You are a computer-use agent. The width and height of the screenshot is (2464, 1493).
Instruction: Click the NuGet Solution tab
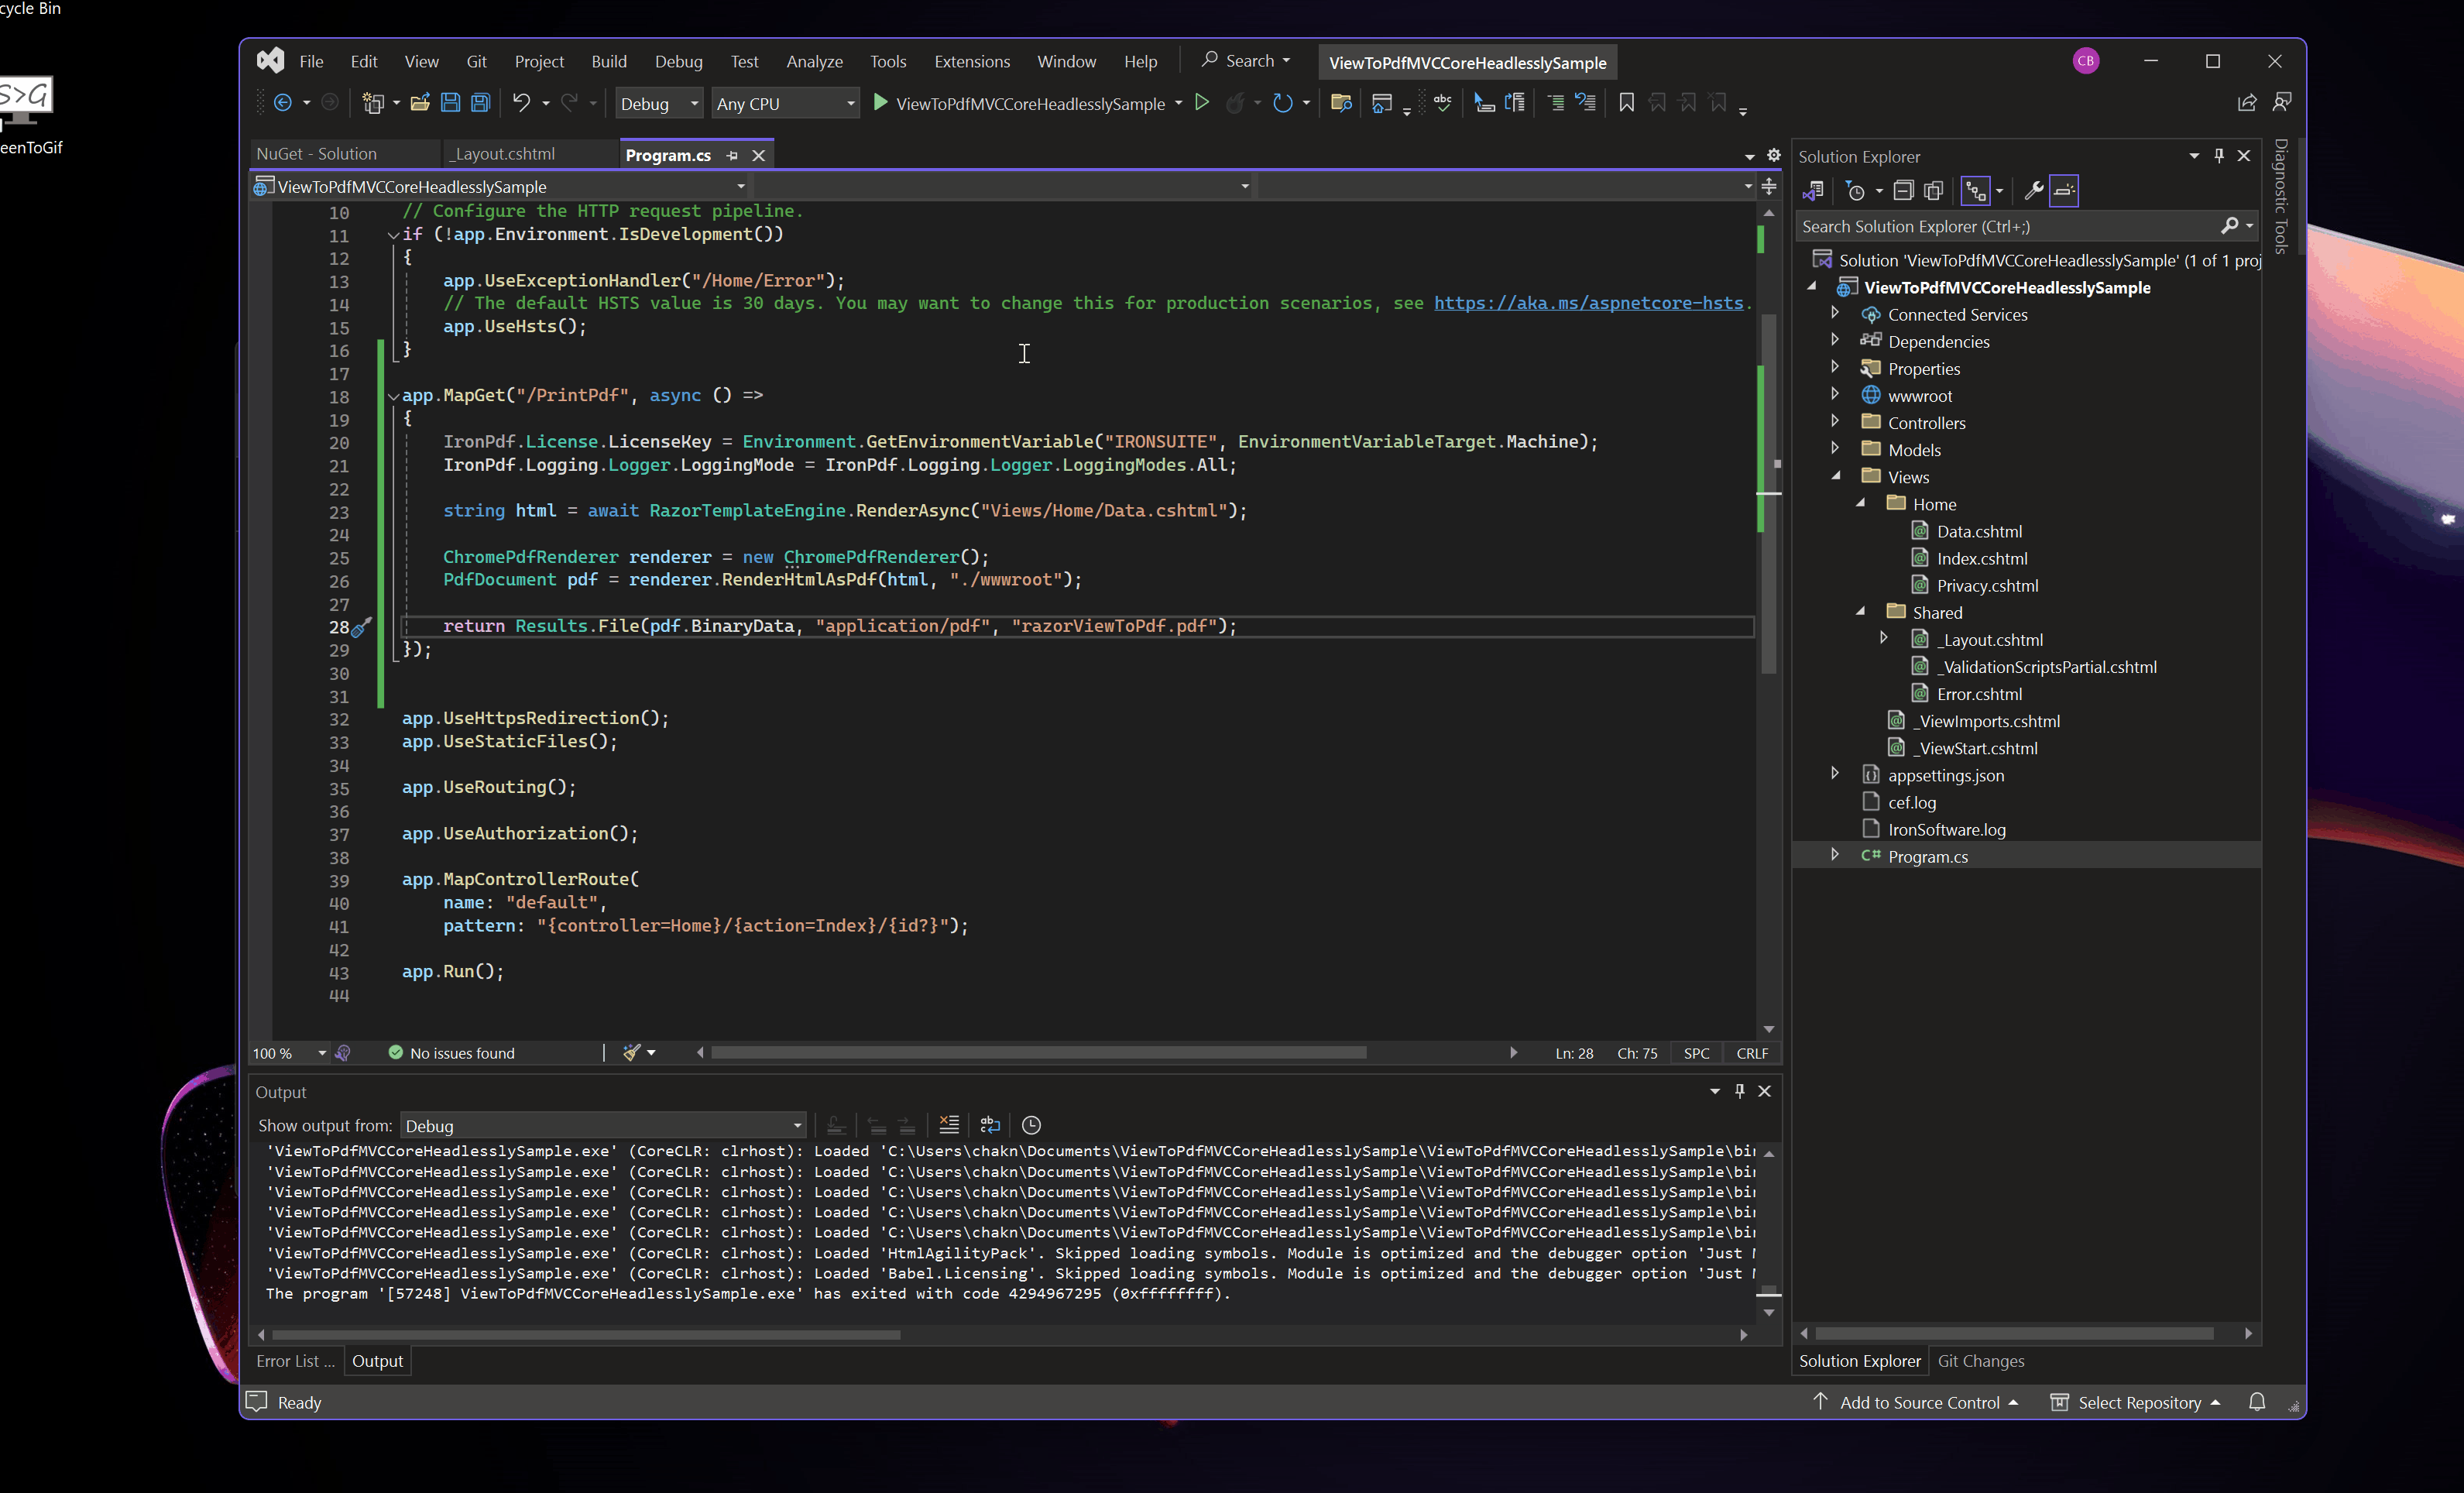(x=317, y=155)
